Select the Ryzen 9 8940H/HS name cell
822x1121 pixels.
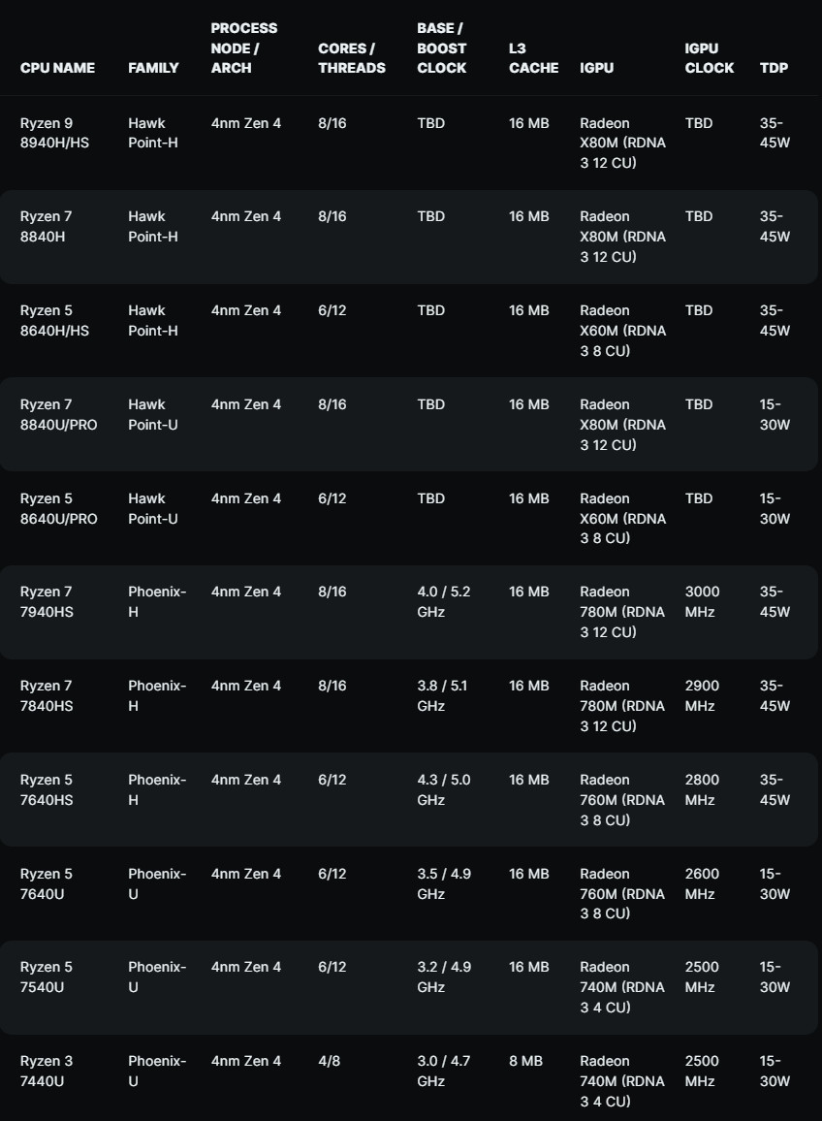tap(54, 133)
